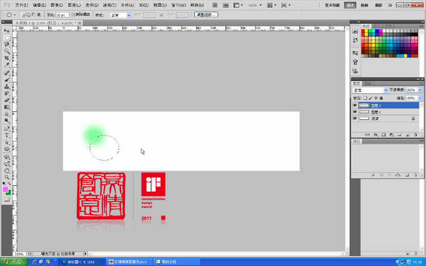Open the Swatches panel flyout menu
The height and width of the screenshot is (266, 426).
coord(421,26)
